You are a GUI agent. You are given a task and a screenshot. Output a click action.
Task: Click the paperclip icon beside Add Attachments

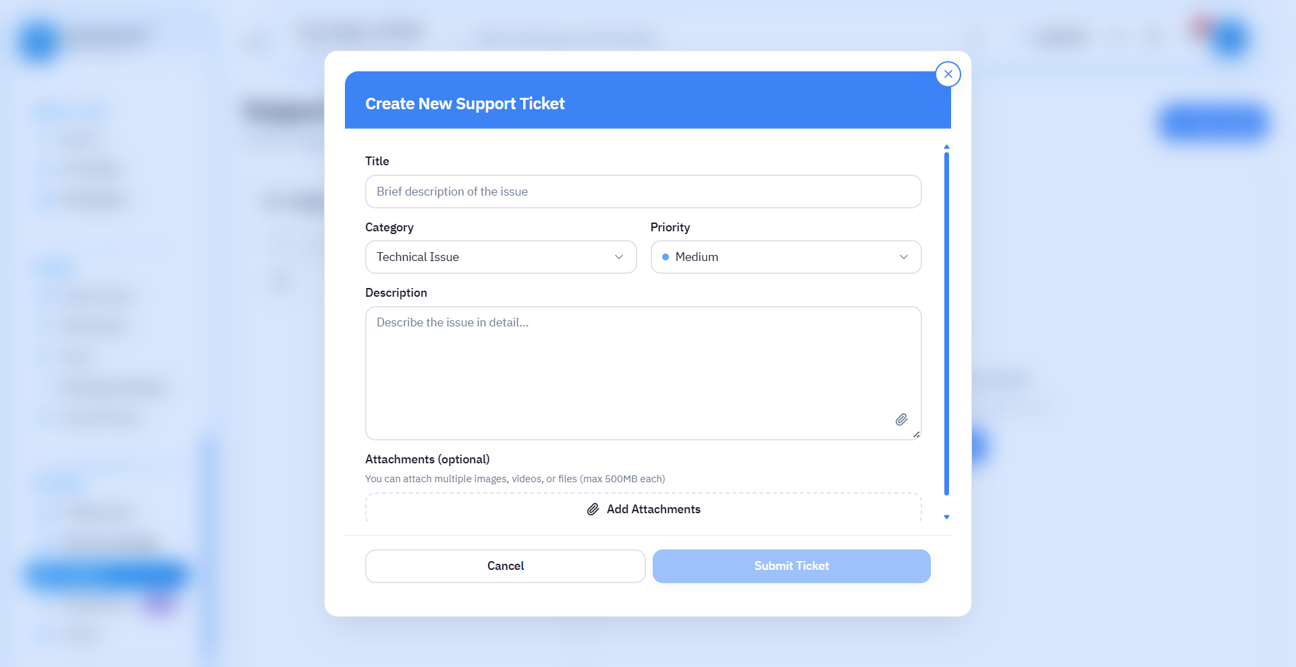pos(593,509)
